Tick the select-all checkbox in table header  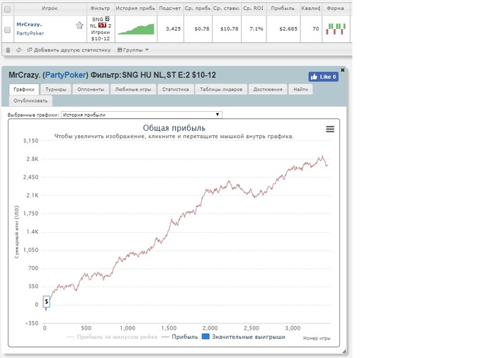[7, 9]
